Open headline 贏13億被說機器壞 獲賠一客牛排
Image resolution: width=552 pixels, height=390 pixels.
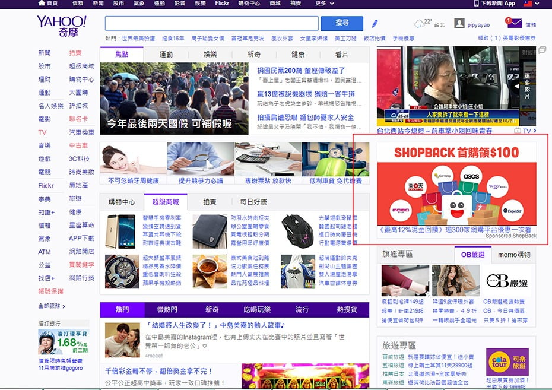306,94
